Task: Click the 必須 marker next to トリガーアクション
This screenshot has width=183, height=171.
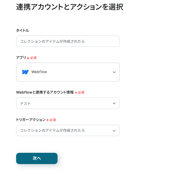Action: click(53, 120)
